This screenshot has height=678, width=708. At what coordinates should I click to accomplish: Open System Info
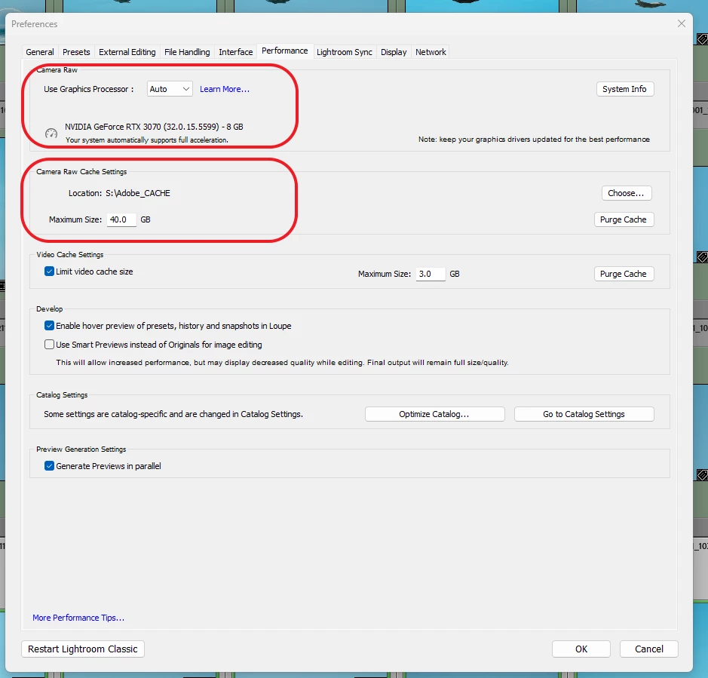tap(624, 89)
